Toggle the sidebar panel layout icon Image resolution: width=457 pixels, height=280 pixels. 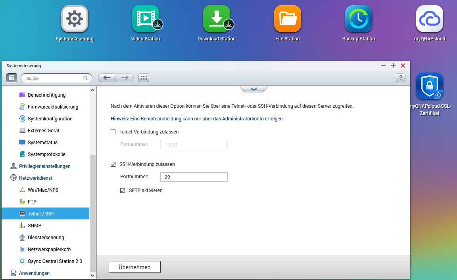pyautogui.click(x=12, y=78)
